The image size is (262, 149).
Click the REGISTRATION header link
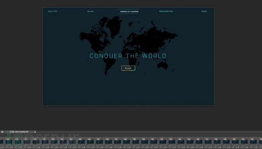click(166, 11)
